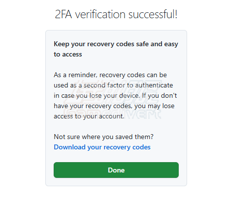Screen dimensions: 226x199
Task: Click the word "Download" in the blue link
Action: pyautogui.click(x=69, y=147)
